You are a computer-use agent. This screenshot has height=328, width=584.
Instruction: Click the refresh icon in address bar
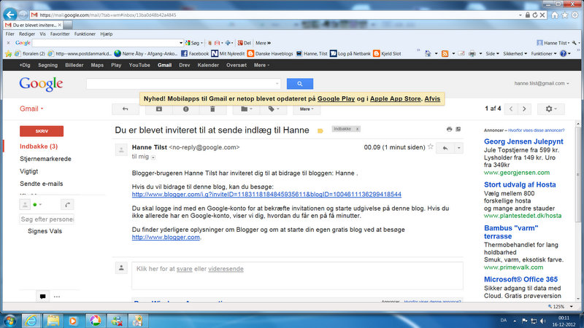pos(535,15)
